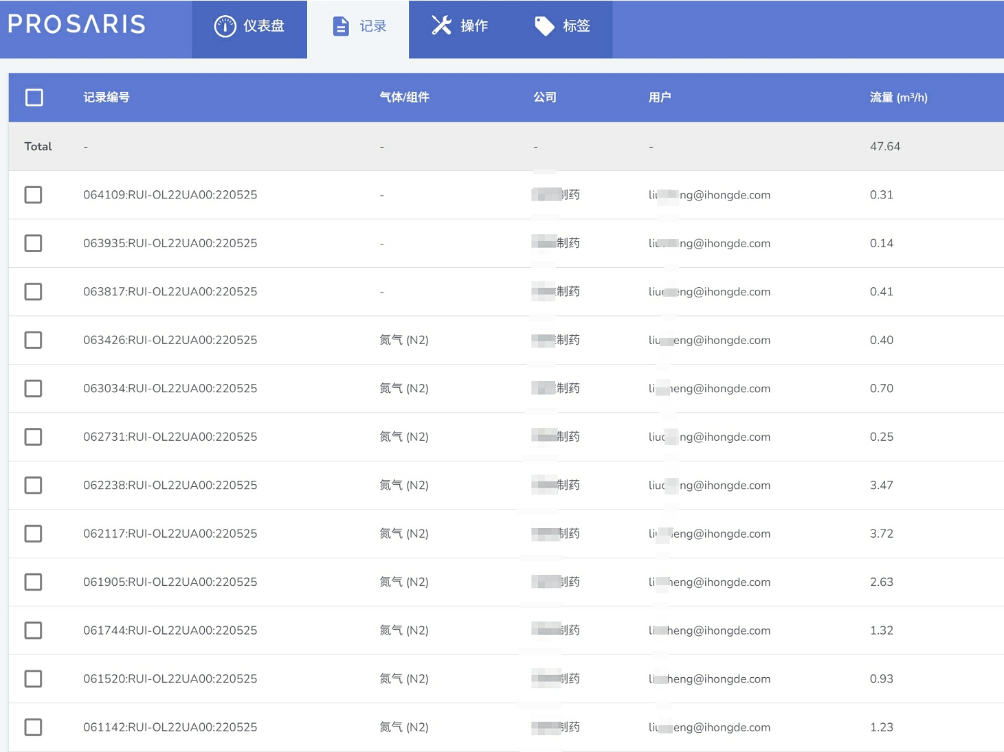The width and height of the screenshot is (1004, 752).
Task: Click the 记录编号 column header
Action: pos(107,97)
